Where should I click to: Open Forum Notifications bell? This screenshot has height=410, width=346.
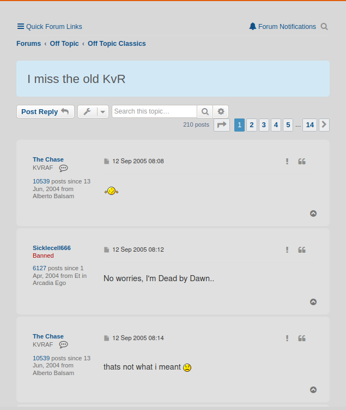[x=282, y=26]
